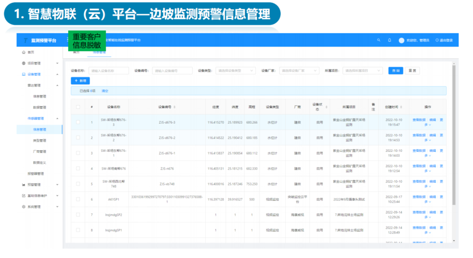Open 数据定义 in the sidebar

coord(40,162)
